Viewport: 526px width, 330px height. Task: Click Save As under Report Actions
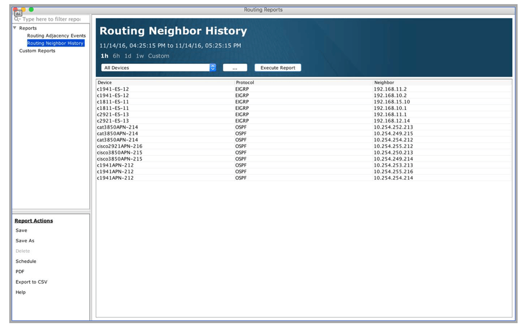(25, 241)
